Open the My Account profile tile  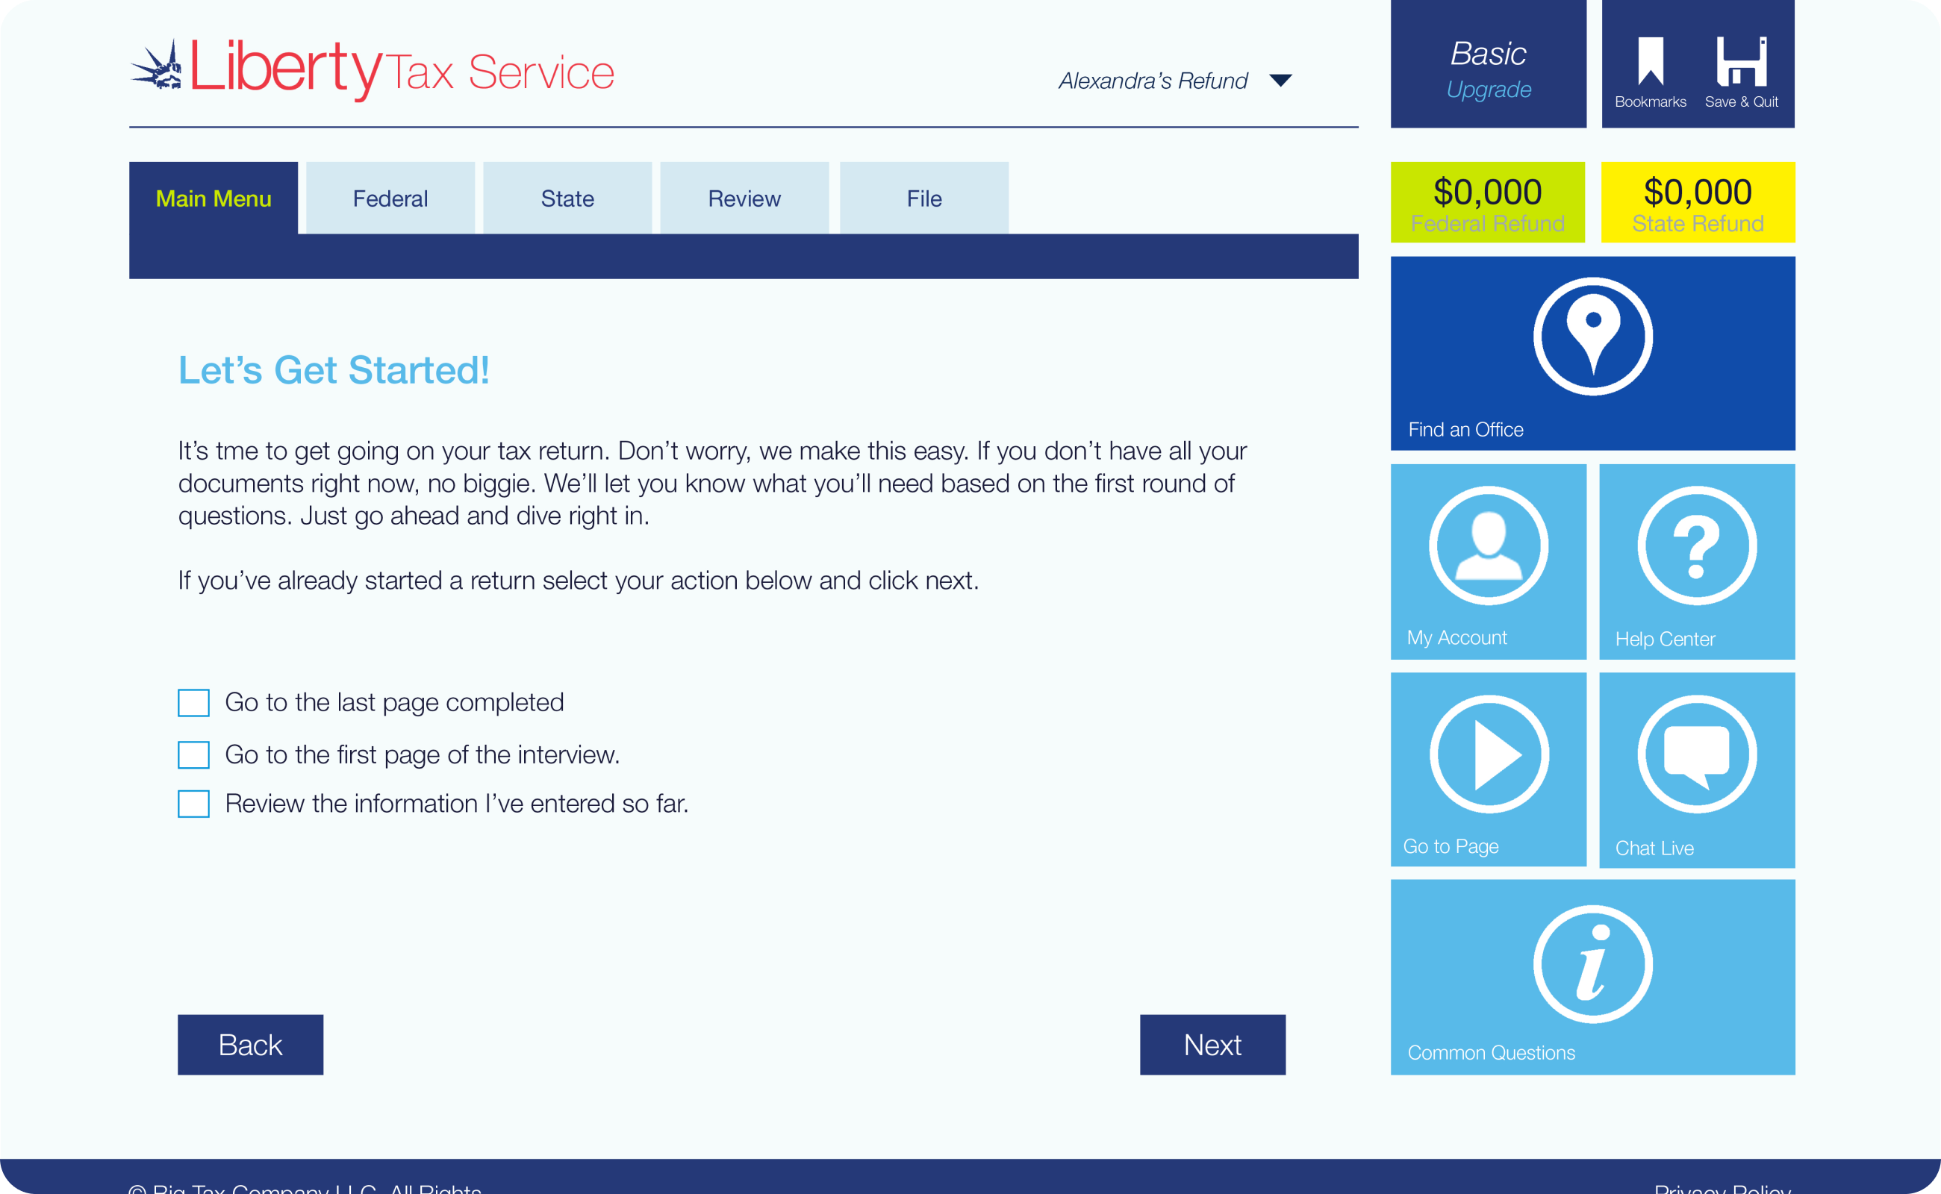click(1489, 561)
